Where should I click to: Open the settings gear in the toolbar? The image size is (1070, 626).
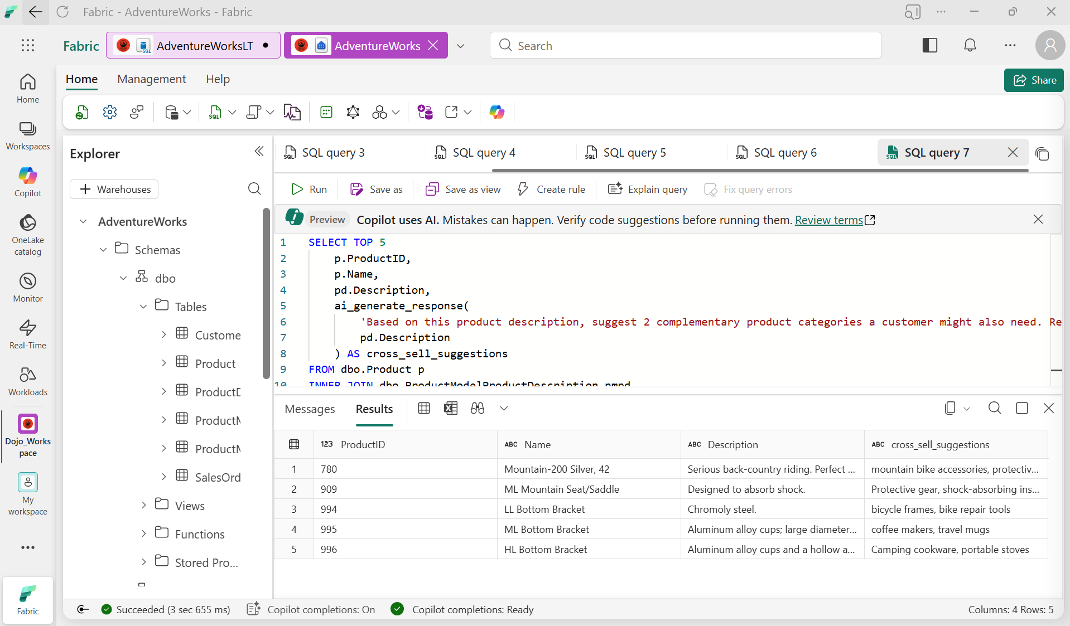(110, 113)
